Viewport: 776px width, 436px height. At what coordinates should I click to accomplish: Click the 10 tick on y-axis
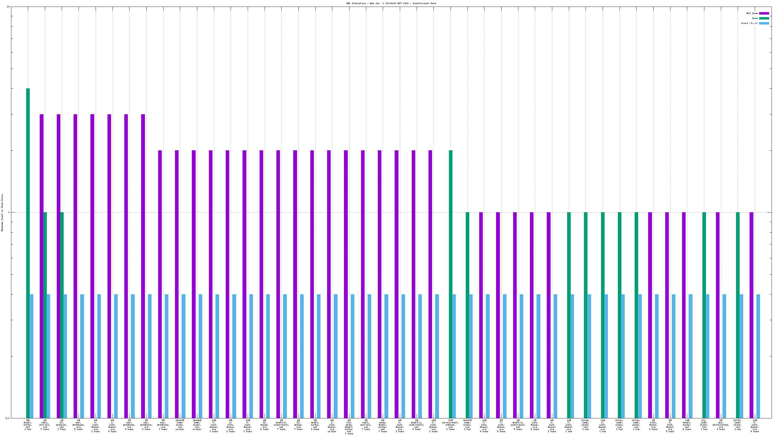pos(8,7)
